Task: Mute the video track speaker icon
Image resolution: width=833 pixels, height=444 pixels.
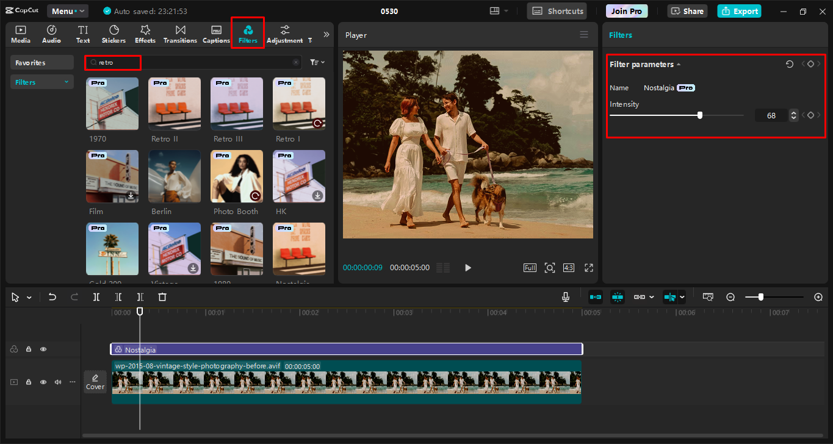Action: (x=57, y=381)
